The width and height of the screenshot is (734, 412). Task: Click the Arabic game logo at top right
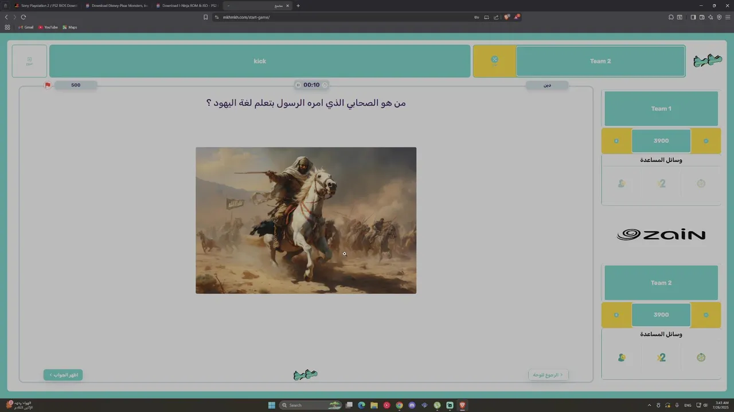(707, 61)
